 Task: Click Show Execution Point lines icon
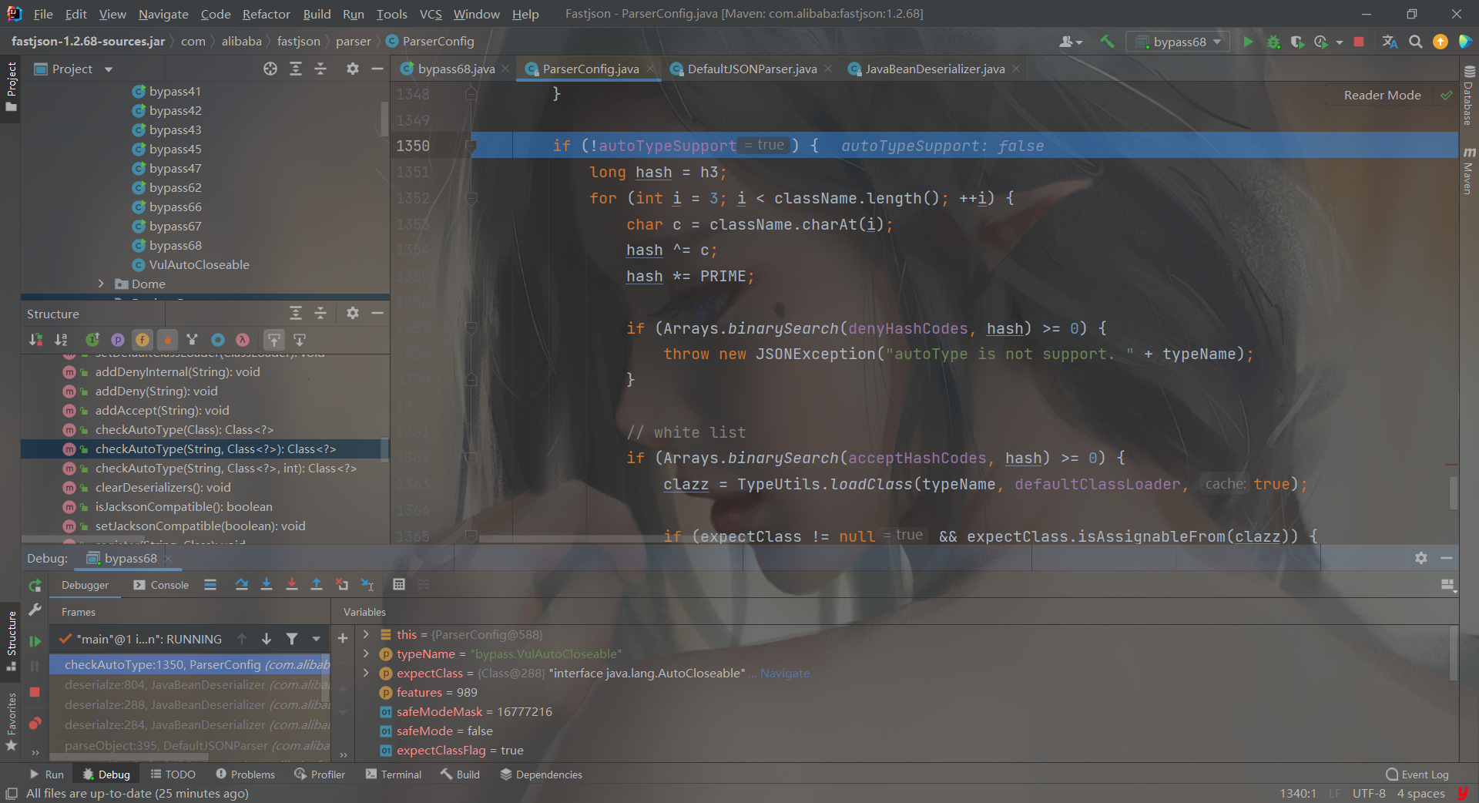point(210,585)
